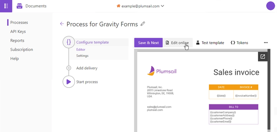277x132 pixels.
Task: Click the plus icon for Add delivery
Action: click(x=69, y=68)
